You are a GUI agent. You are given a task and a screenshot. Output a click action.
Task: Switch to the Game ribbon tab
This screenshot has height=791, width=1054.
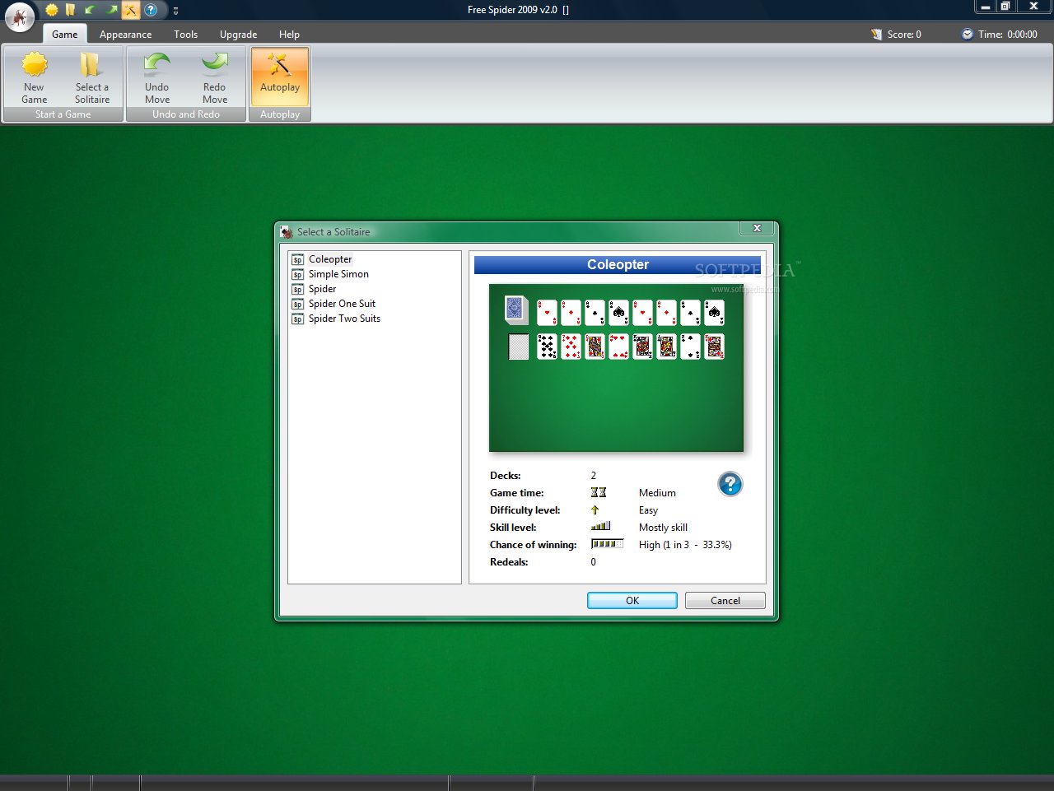pyautogui.click(x=64, y=34)
